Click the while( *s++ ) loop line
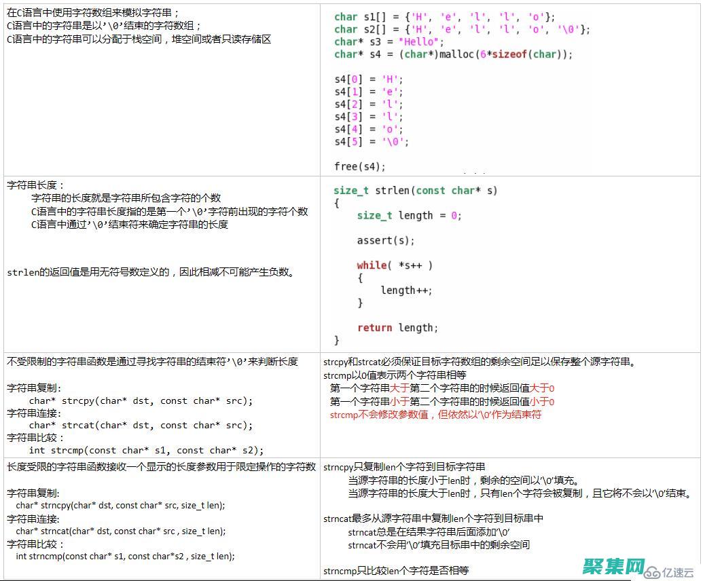Screen dimensions: 705x581 (395, 265)
